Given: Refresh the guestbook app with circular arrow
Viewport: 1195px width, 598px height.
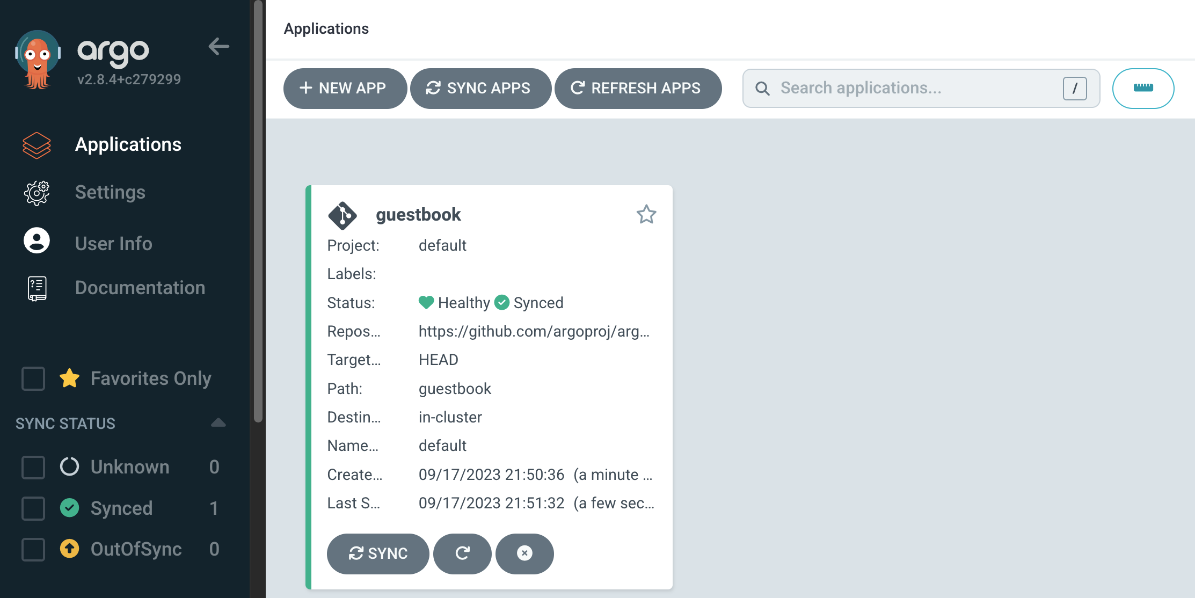Looking at the screenshot, I should coord(462,553).
